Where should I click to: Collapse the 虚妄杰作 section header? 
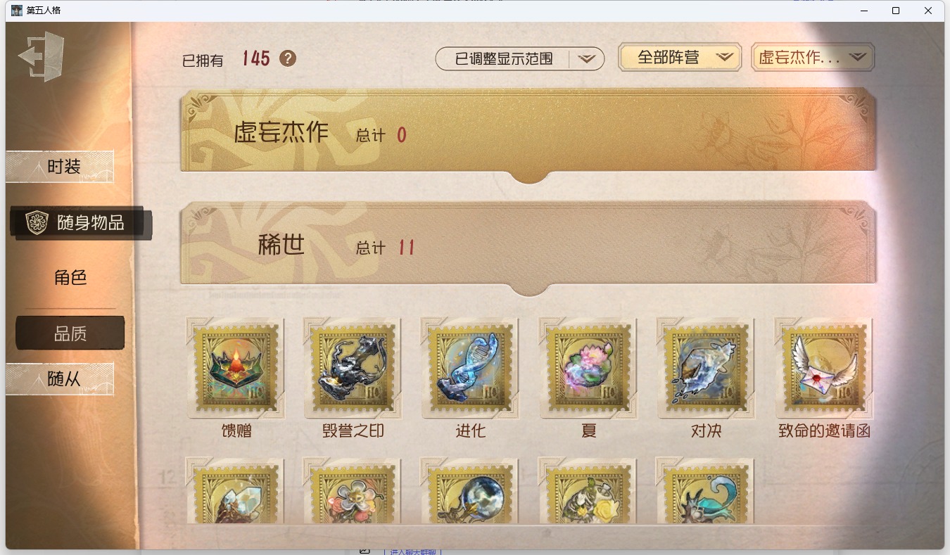(528, 132)
